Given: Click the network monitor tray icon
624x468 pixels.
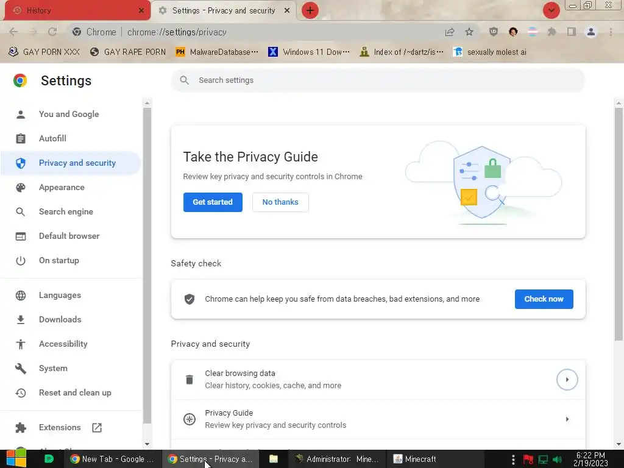Looking at the screenshot, I should tap(543, 459).
